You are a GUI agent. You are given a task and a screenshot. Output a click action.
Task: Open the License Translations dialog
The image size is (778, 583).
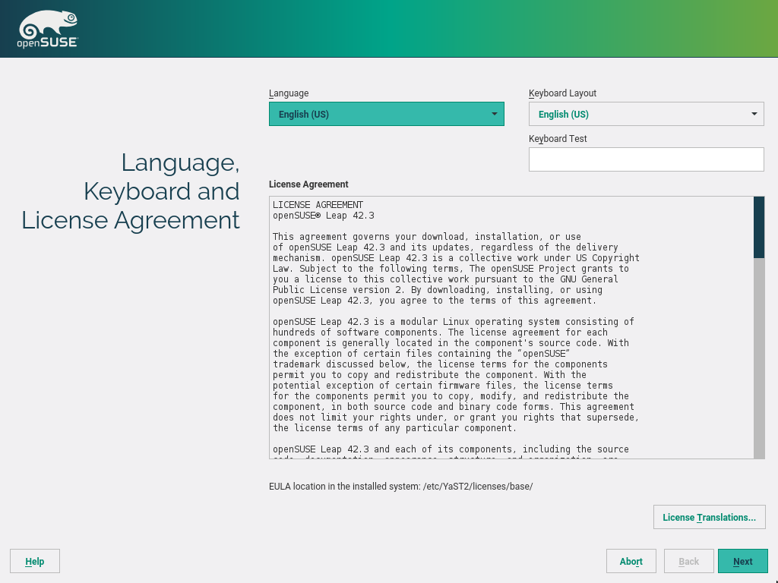pyautogui.click(x=709, y=517)
